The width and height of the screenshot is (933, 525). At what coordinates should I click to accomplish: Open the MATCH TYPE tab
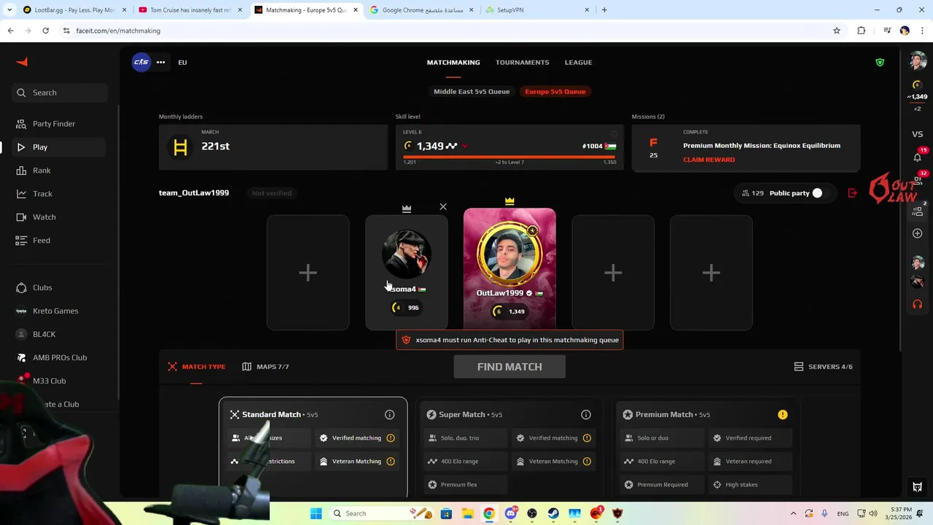(x=197, y=367)
